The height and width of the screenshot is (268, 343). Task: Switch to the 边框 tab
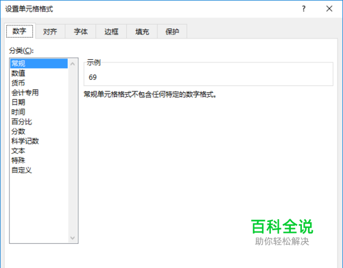[111, 32]
